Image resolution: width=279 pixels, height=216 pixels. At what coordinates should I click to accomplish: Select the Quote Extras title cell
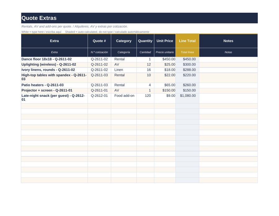point(139,18)
